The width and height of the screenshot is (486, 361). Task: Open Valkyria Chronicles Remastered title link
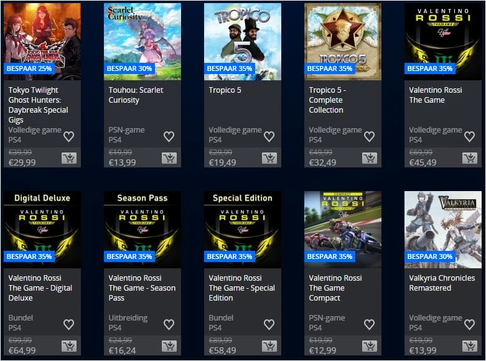[x=442, y=283]
